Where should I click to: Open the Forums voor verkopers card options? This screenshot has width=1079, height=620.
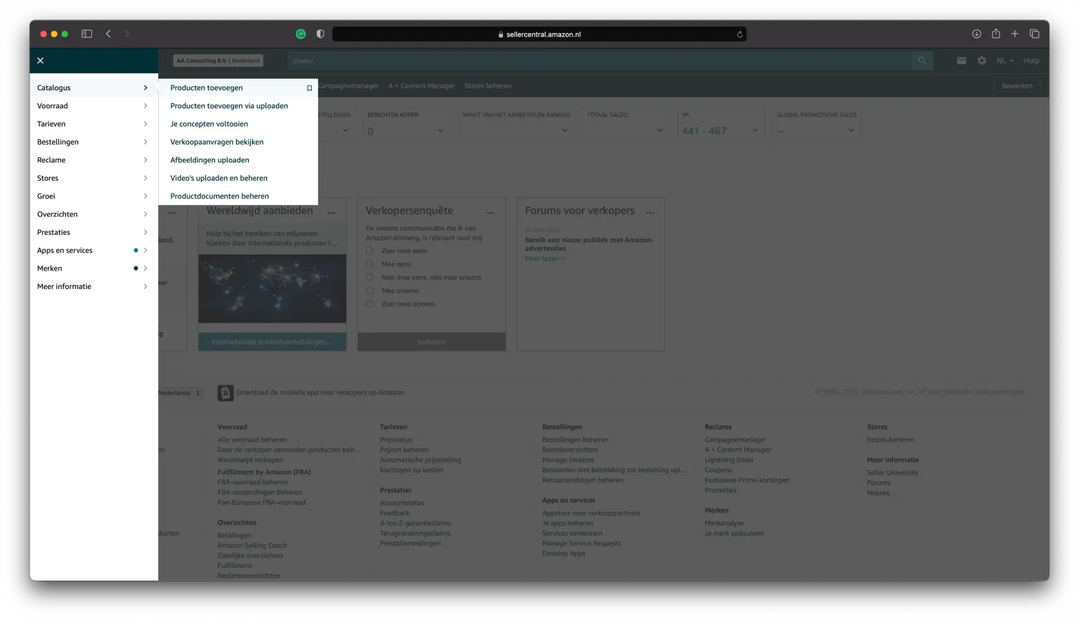[650, 212]
